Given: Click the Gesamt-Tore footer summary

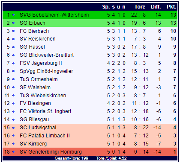Looking at the screenshot, I should pos(72,158).
